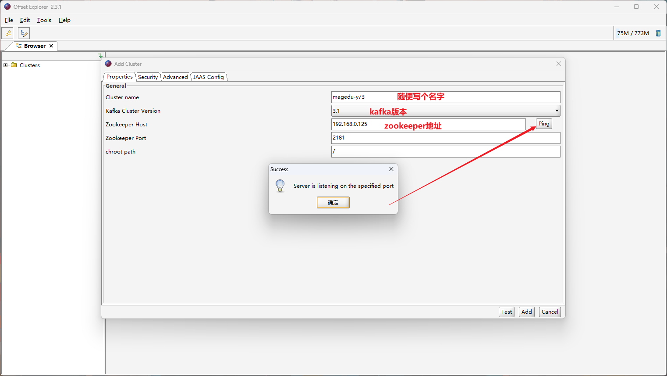Click the 'Server is listening on the specified port' message
Screen dimensions: 667x376
(x=344, y=186)
